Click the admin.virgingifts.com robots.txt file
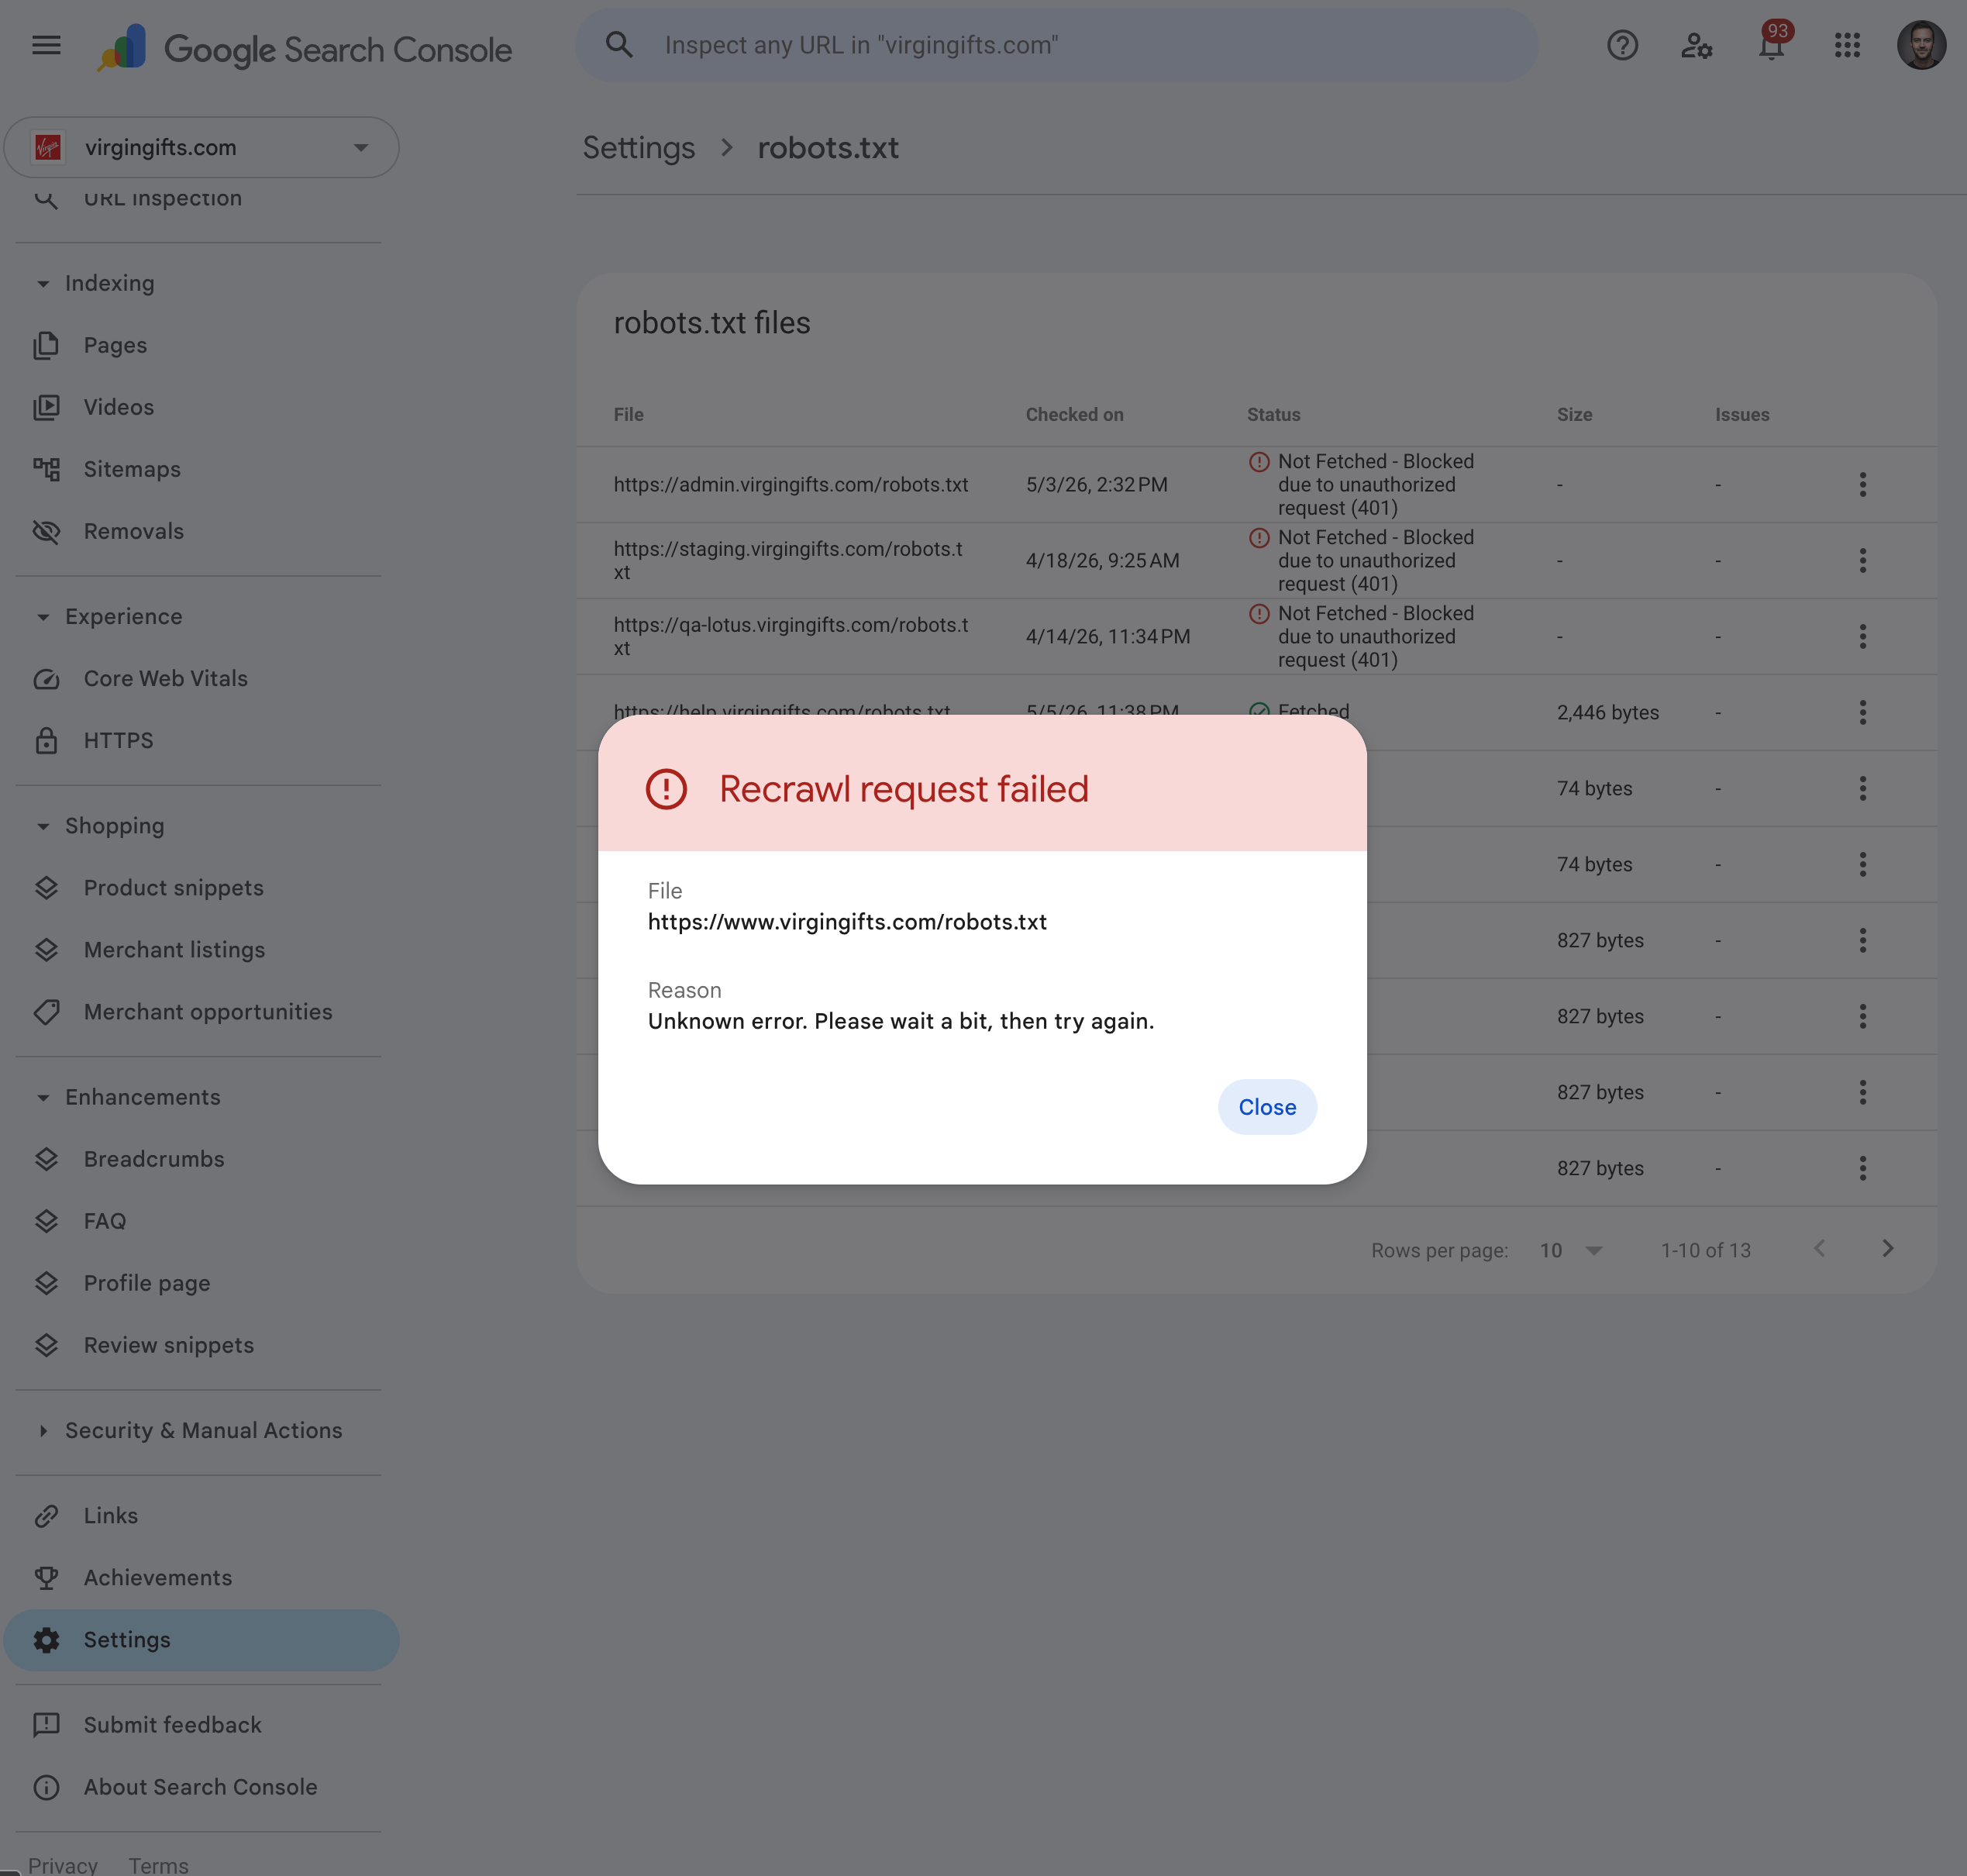The image size is (1967, 1876). (791, 485)
